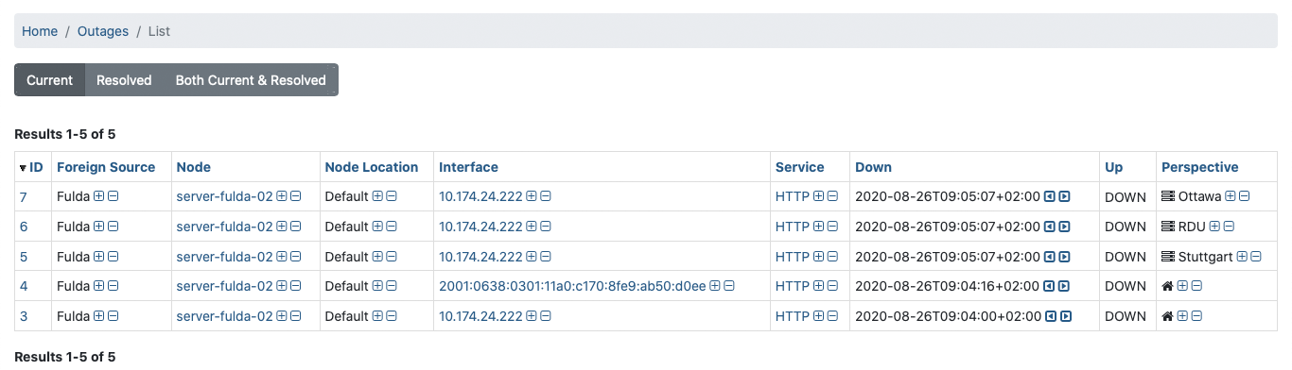The height and width of the screenshot is (370, 1292).
Task: Sort by Service column header
Action: [x=800, y=167]
